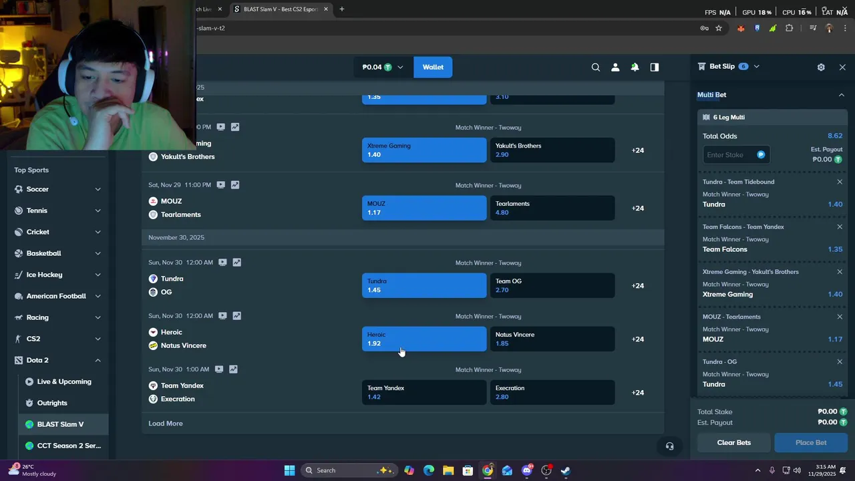
Task: Open stats chart icon for Heroic vs Natus Vincere
Action: (x=237, y=316)
